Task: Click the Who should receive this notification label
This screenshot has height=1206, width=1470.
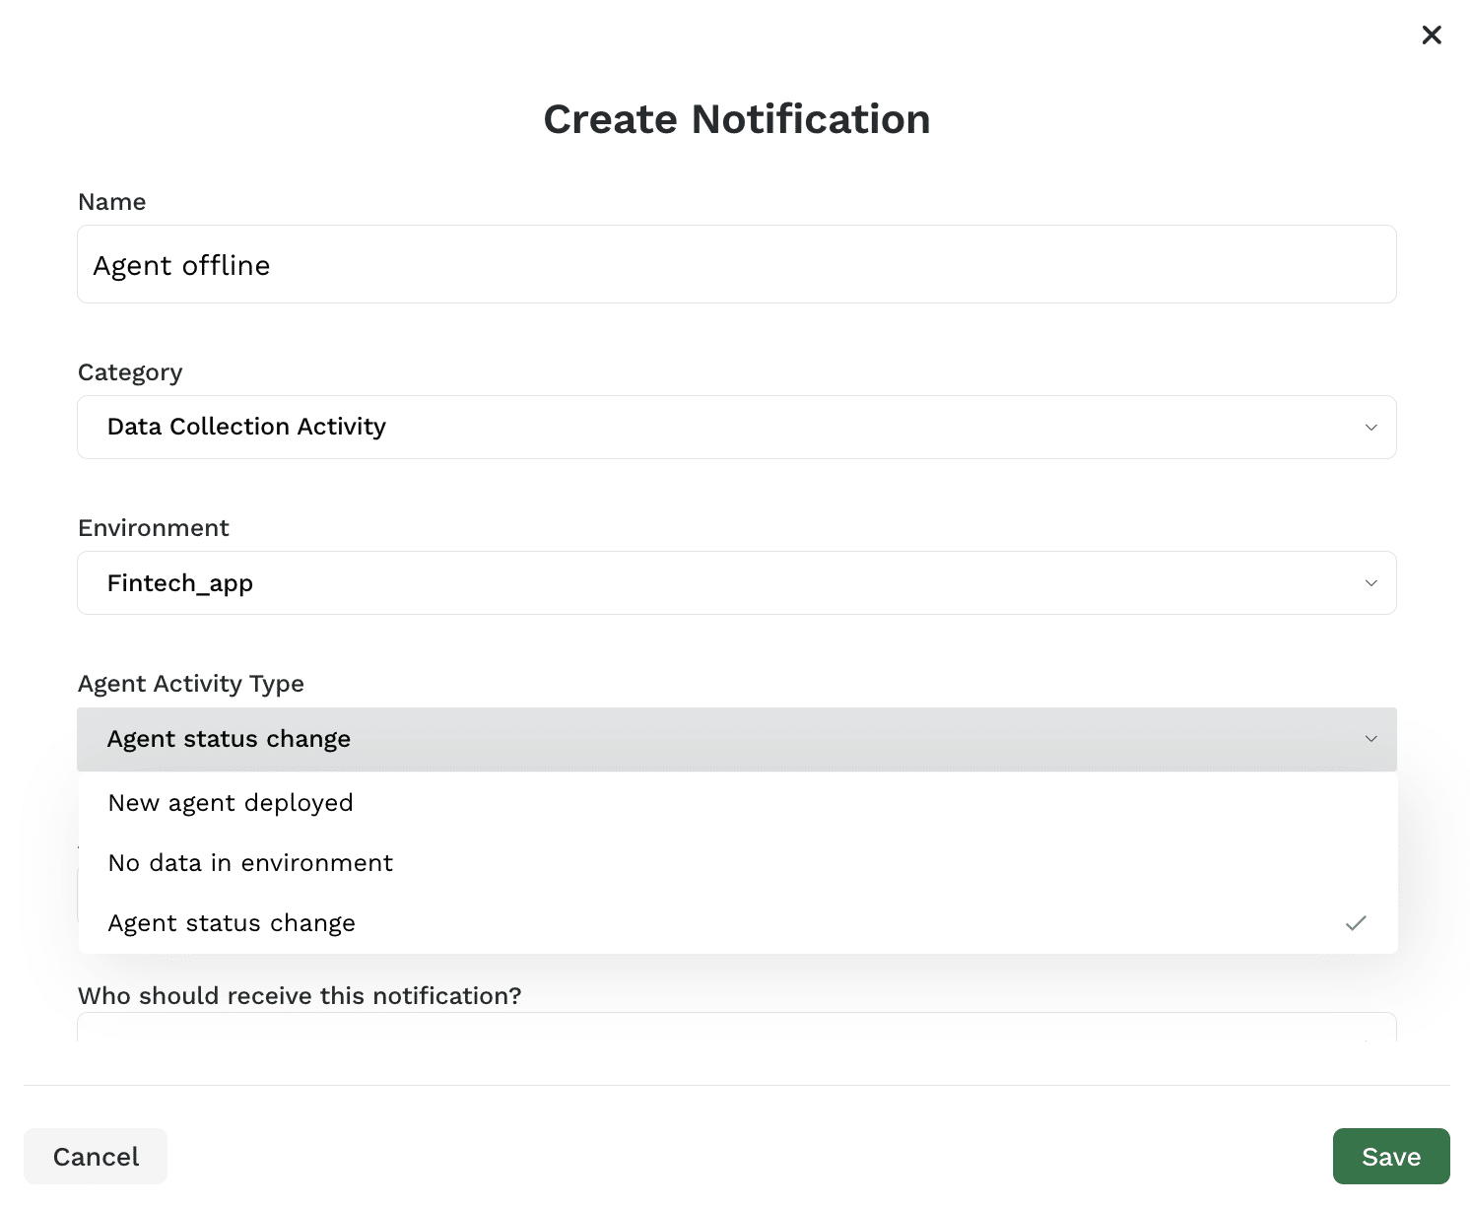Action: (300, 996)
